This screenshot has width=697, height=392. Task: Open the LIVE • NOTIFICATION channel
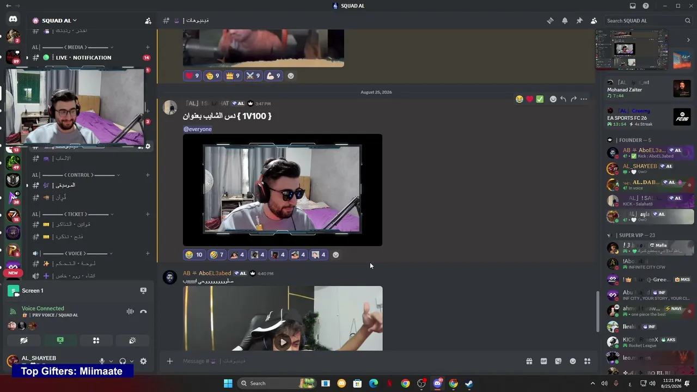[x=90, y=58]
